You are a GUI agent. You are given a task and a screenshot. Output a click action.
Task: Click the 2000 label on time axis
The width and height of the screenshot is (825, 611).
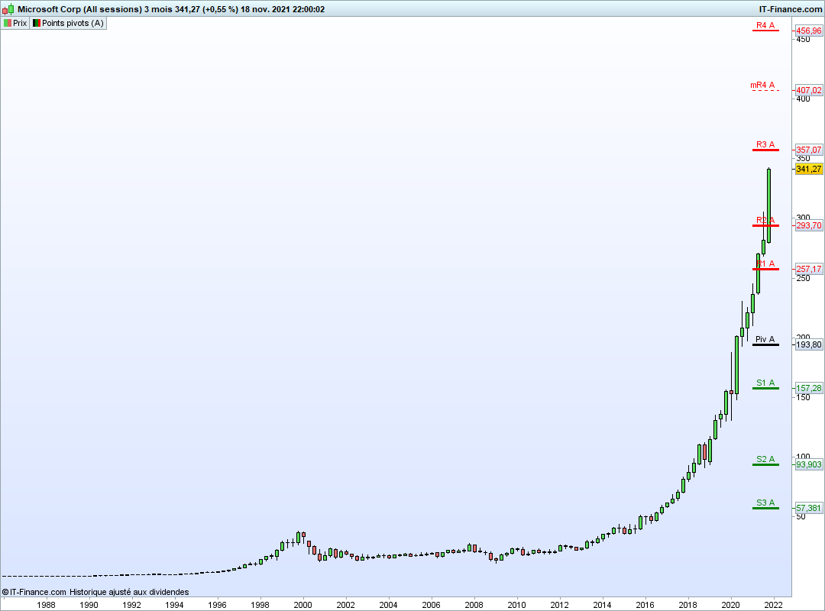point(302,605)
